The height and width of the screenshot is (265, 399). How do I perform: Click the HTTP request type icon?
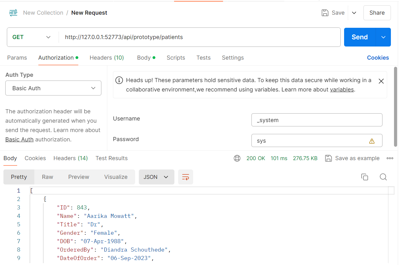(x=13, y=13)
